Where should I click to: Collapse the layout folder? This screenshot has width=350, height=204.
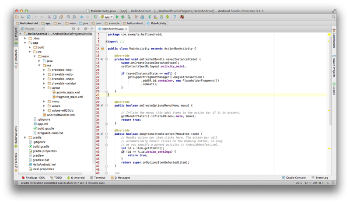(44, 88)
